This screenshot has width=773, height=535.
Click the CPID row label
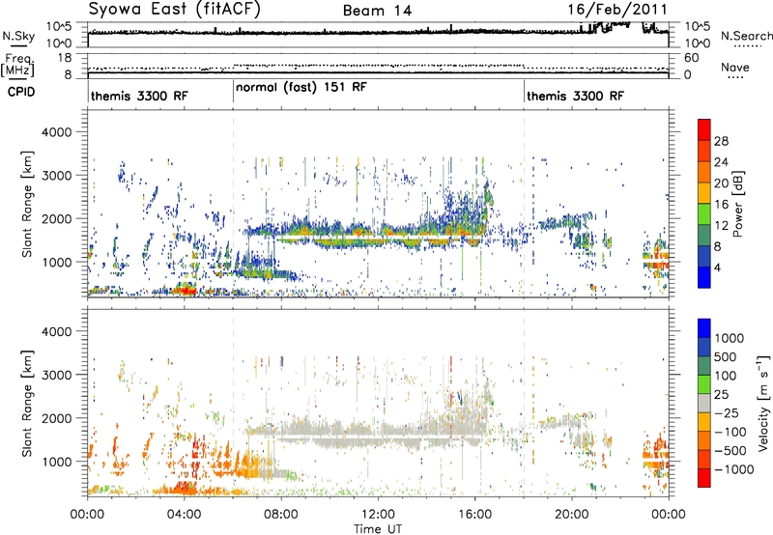(21, 92)
